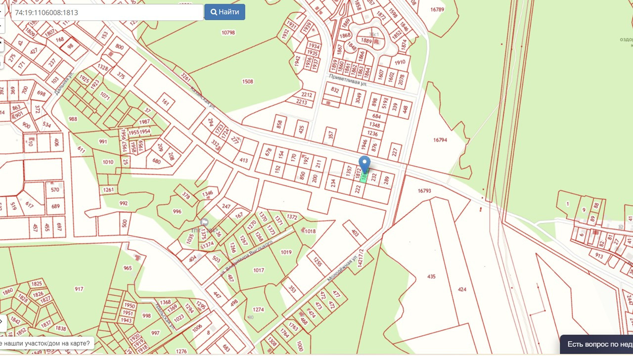Click the magnifier icon in Найти button
The height and width of the screenshot is (356, 633).
tap(214, 12)
